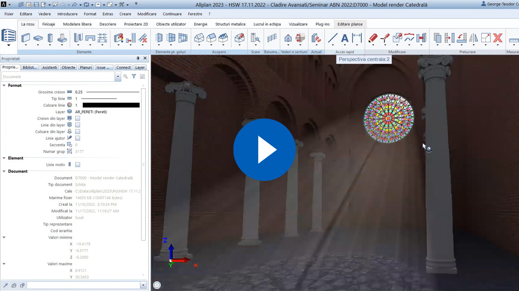
Task: Click the Redo arrow in title bar
Action: (74, 4)
